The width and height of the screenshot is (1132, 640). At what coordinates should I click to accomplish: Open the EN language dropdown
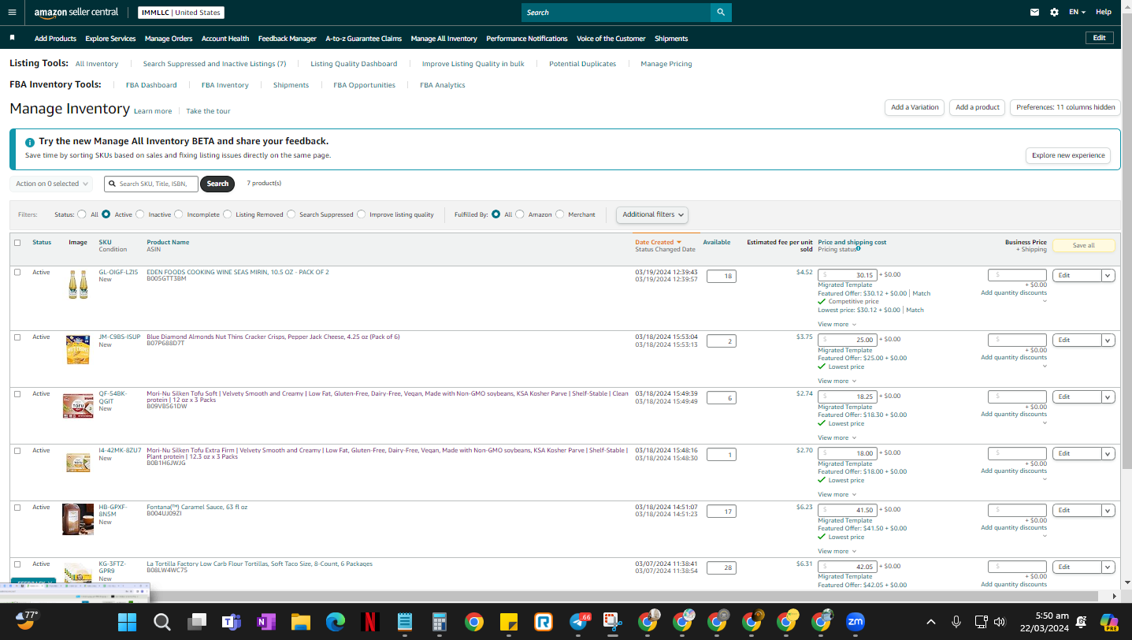1077,13
